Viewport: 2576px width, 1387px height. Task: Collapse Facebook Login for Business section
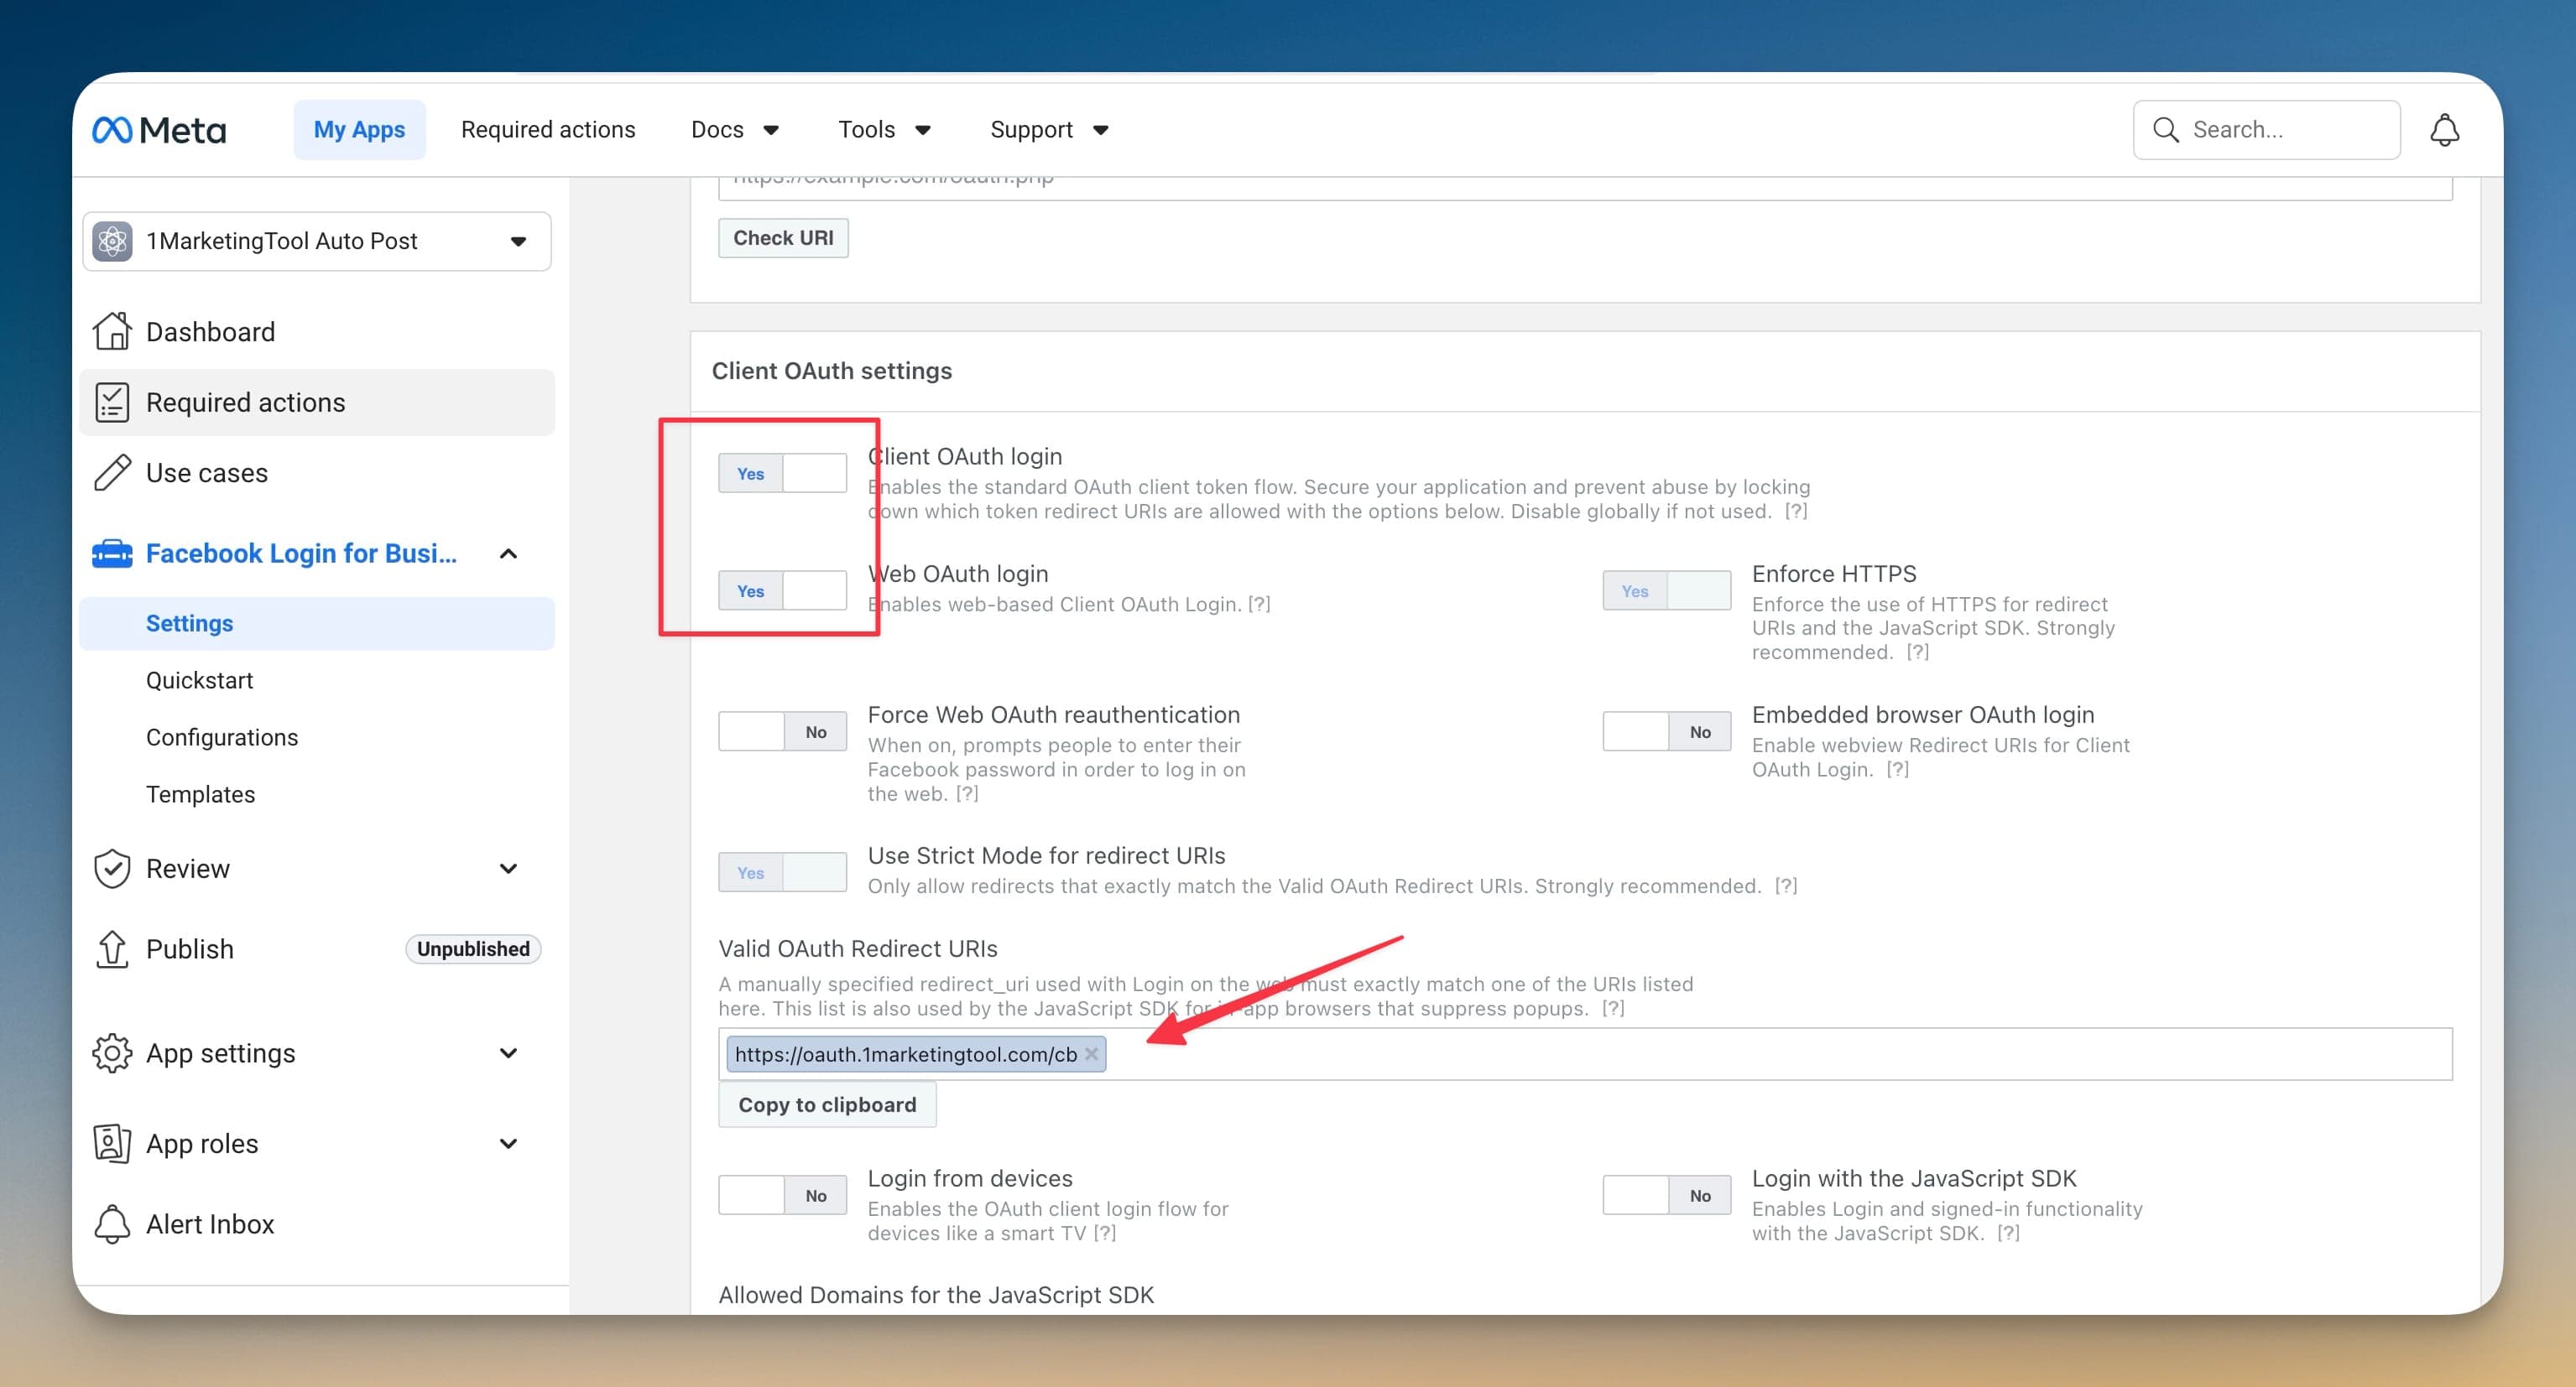click(508, 553)
